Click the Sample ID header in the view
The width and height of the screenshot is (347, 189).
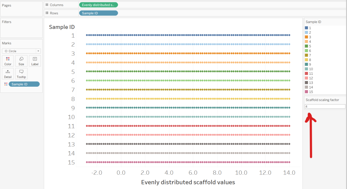point(62,27)
